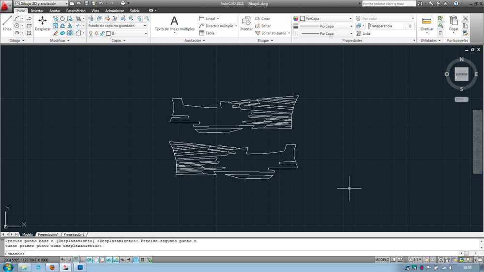
Task: Click the Save icon in quick access toolbar
Action: coord(87,3)
